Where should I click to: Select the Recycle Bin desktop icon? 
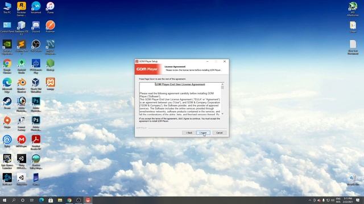tap(353, 180)
